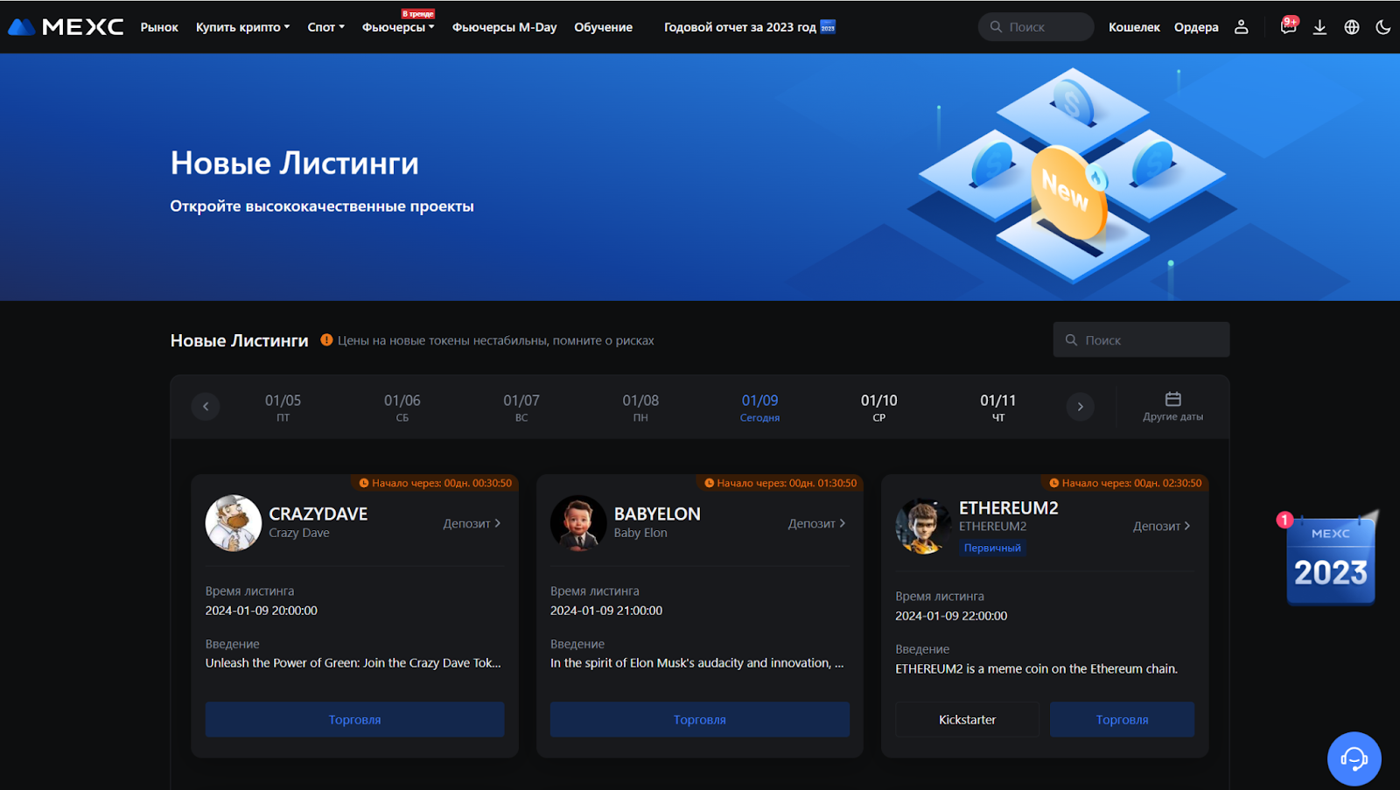The height and width of the screenshot is (790, 1400).
Task: Click Торговля button for ETHEREUM2
Action: [x=1122, y=719]
